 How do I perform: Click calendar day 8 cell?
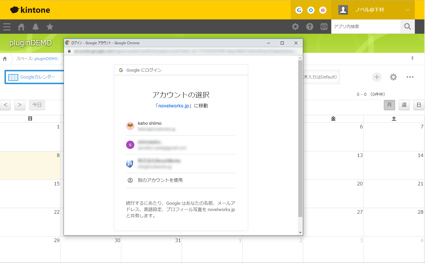click(x=30, y=165)
